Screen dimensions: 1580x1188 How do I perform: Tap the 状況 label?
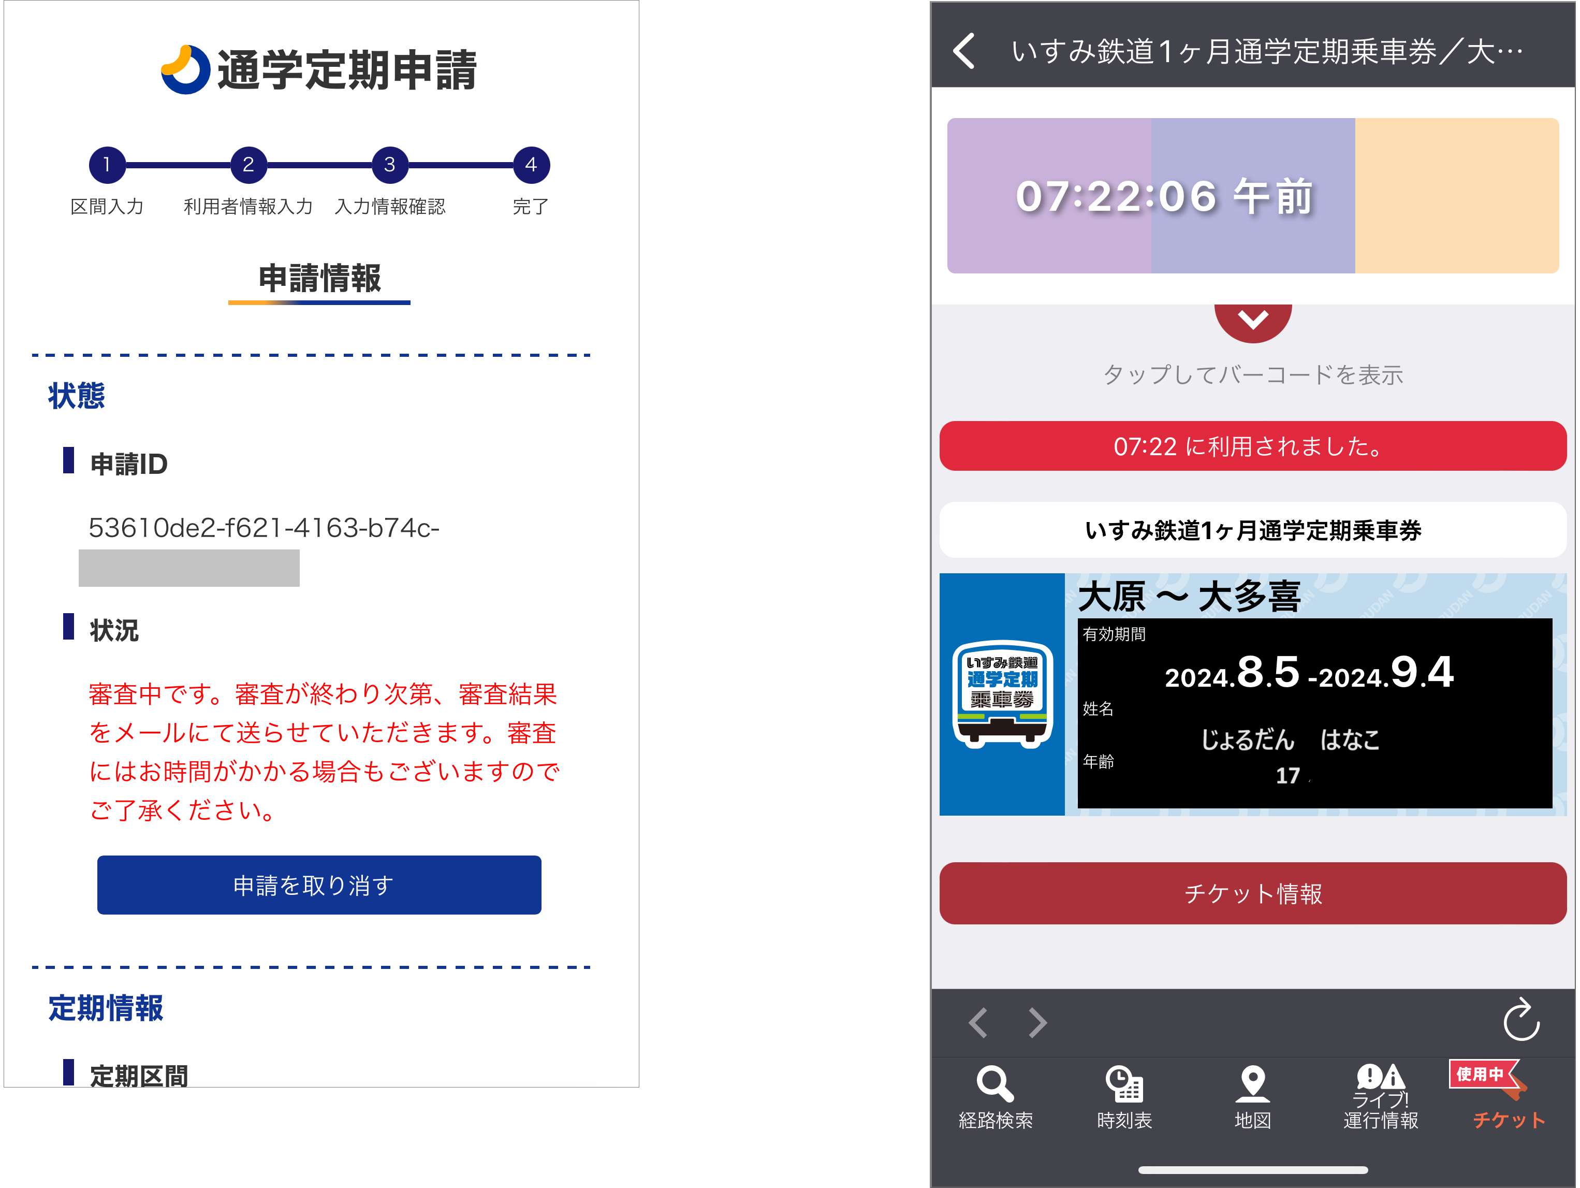[114, 630]
